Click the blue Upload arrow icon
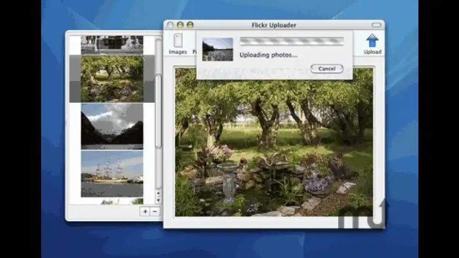The width and height of the screenshot is (459, 258). tap(372, 41)
